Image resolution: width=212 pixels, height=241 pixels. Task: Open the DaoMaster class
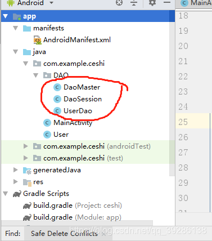point(82,87)
